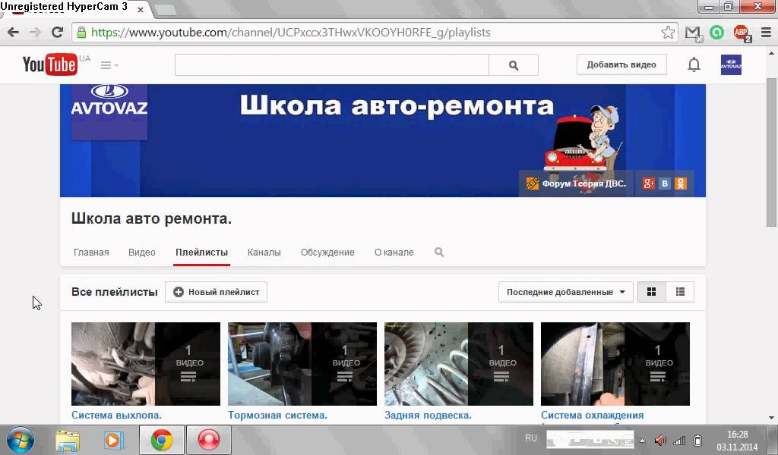Click the browser forward arrow
This screenshot has width=778, height=455.
[35, 33]
